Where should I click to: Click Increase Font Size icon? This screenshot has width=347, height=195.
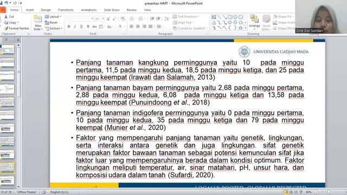108,19
